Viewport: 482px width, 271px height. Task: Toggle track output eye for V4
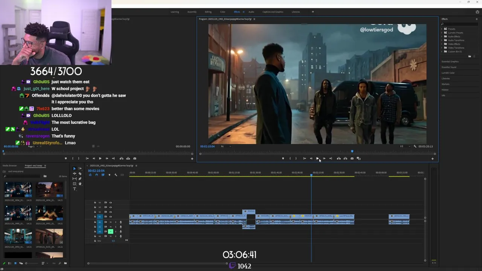click(110, 202)
